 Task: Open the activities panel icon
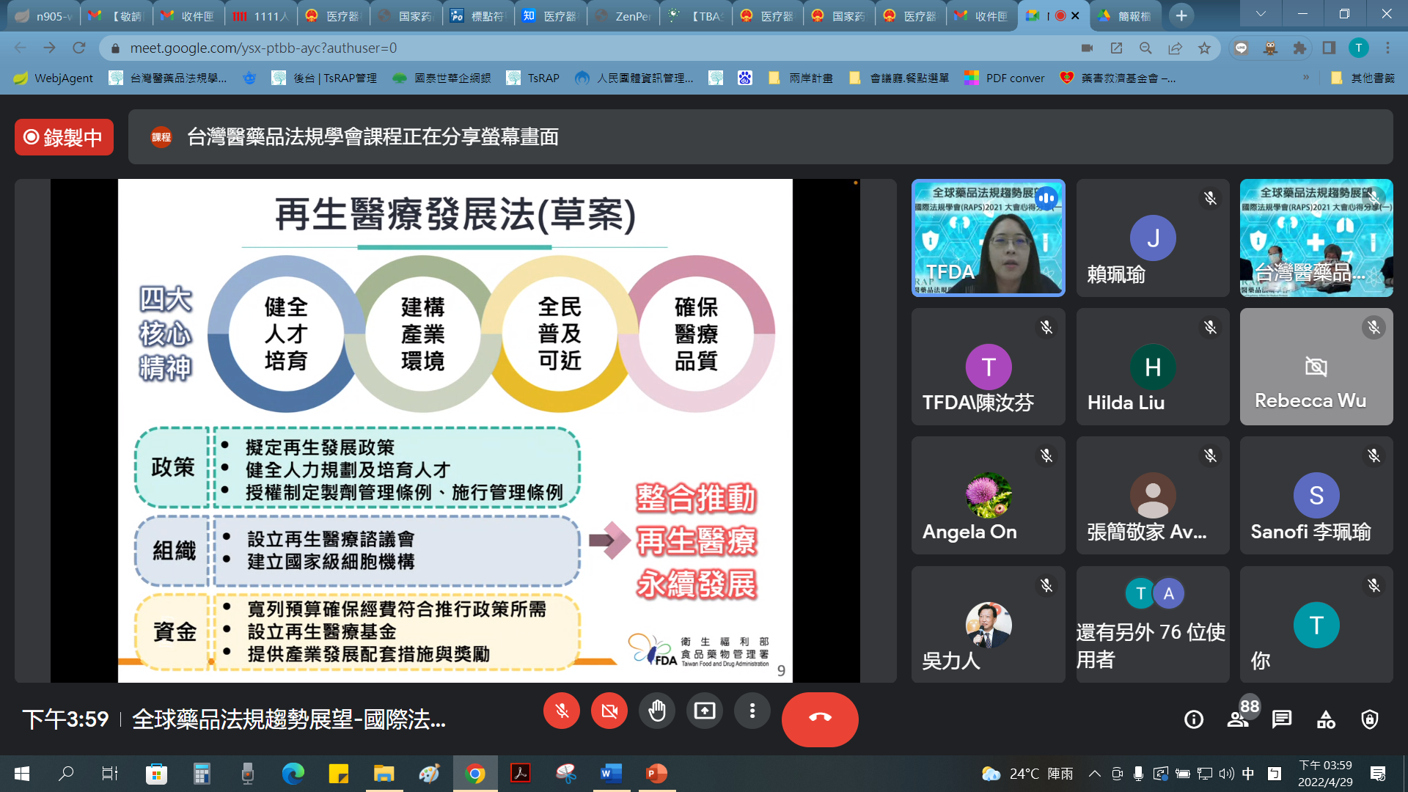point(1325,719)
